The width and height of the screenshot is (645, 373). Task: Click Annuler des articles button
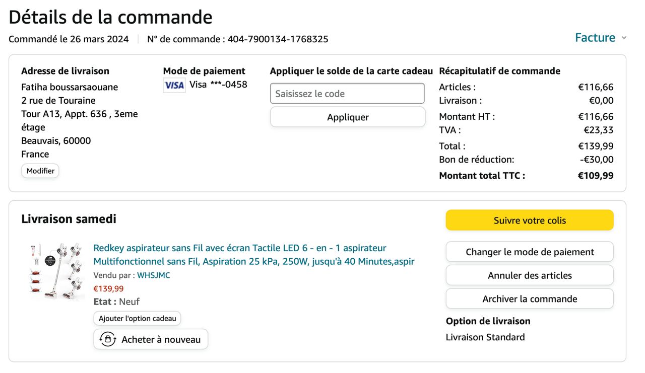tap(530, 275)
